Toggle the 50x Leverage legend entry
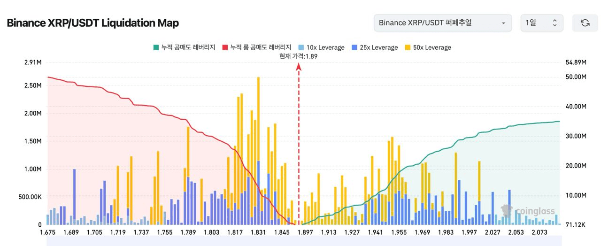 (x=428, y=47)
